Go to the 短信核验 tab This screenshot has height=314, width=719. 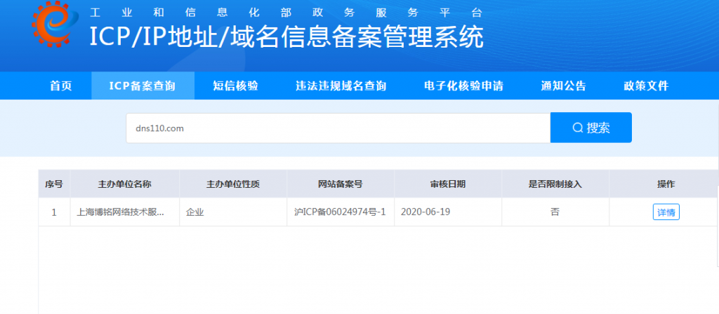tap(235, 86)
